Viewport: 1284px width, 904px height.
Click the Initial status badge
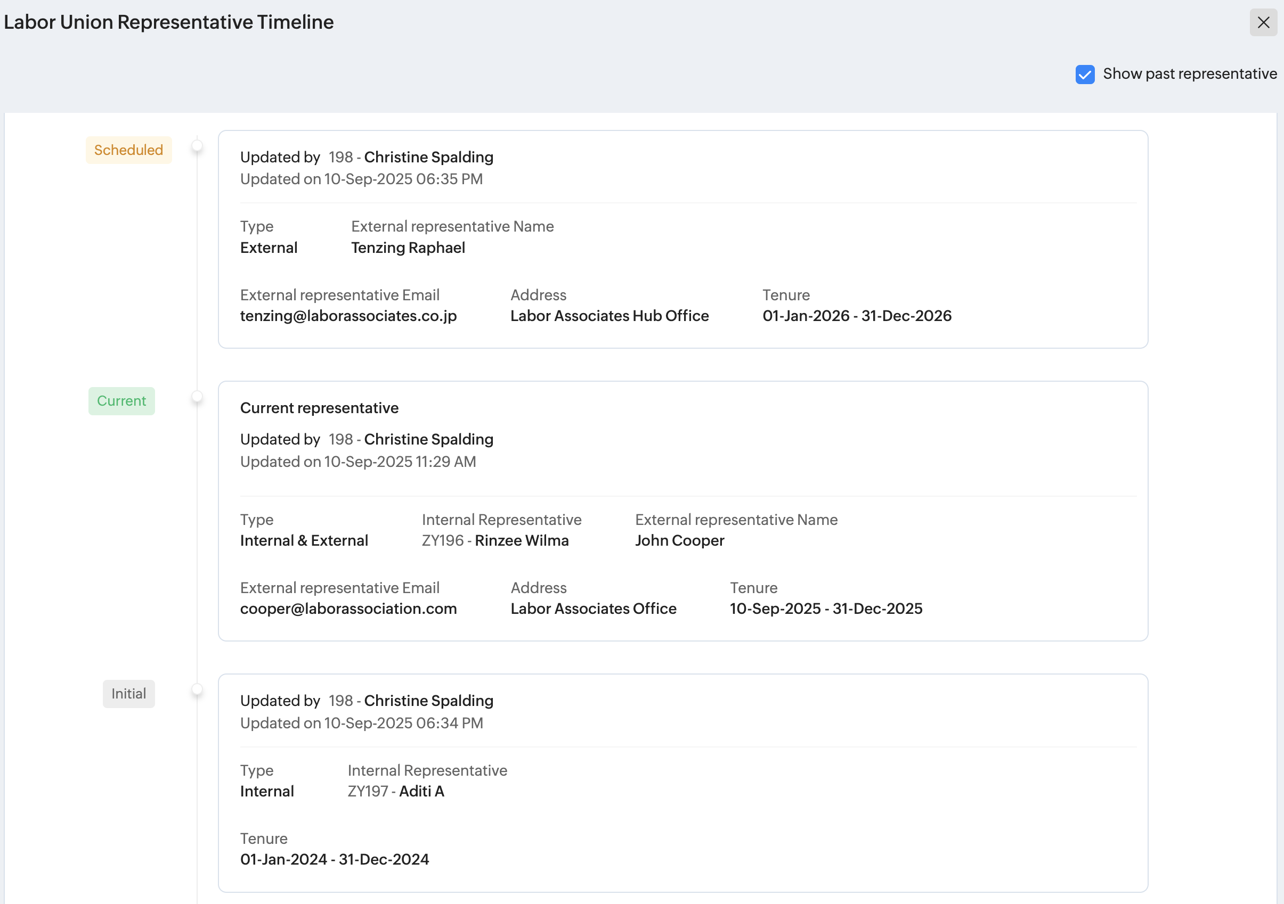coord(128,693)
